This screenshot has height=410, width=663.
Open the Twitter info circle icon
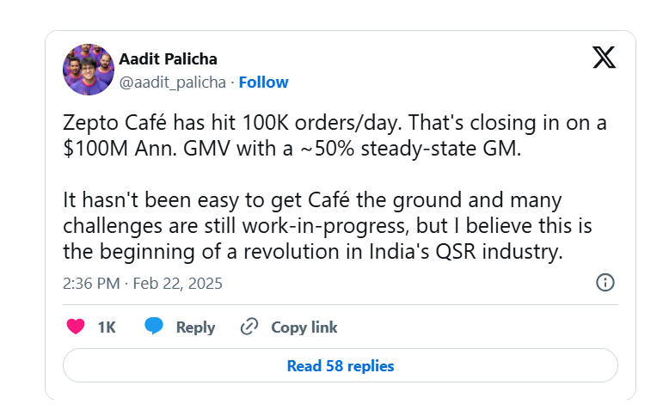coord(605,282)
